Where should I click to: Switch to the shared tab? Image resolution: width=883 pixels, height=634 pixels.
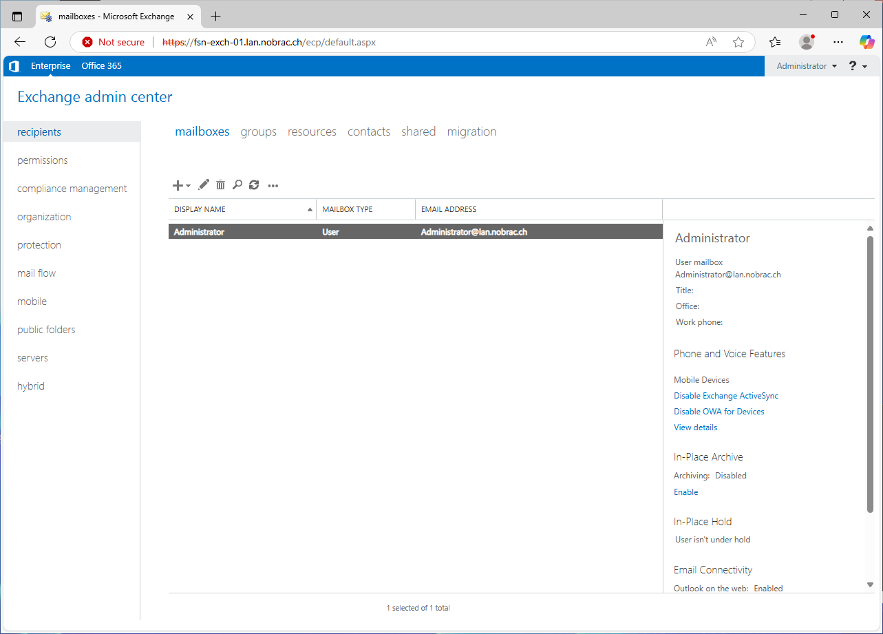tap(418, 131)
